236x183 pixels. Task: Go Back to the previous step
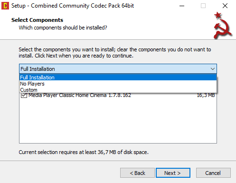tap(137, 173)
